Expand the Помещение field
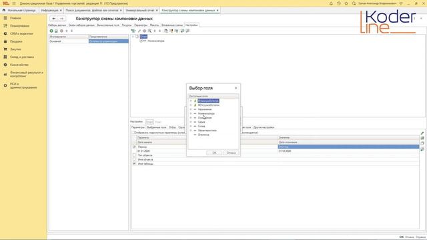The width and height of the screenshot is (427, 240). pos(191,118)
